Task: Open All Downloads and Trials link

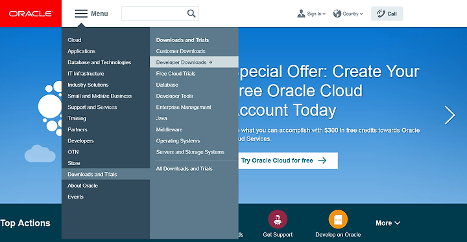Action: coord(184,169)
